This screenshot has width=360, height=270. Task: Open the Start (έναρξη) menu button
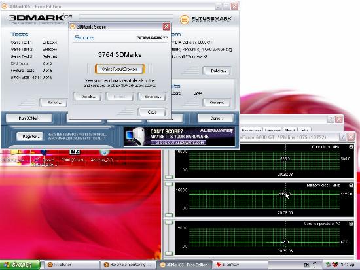point(20,265)
